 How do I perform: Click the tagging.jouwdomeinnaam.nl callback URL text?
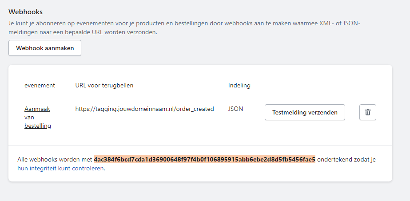pos(145,109)
